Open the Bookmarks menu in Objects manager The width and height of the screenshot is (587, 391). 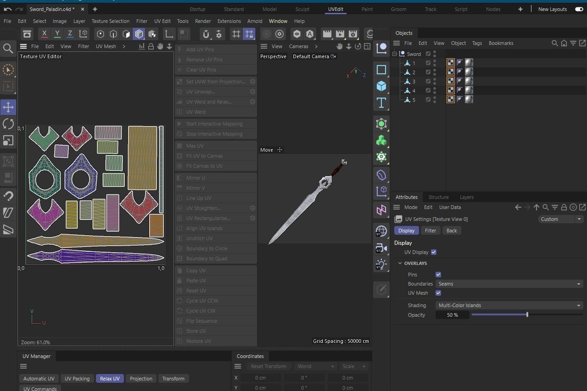(501, 43)
